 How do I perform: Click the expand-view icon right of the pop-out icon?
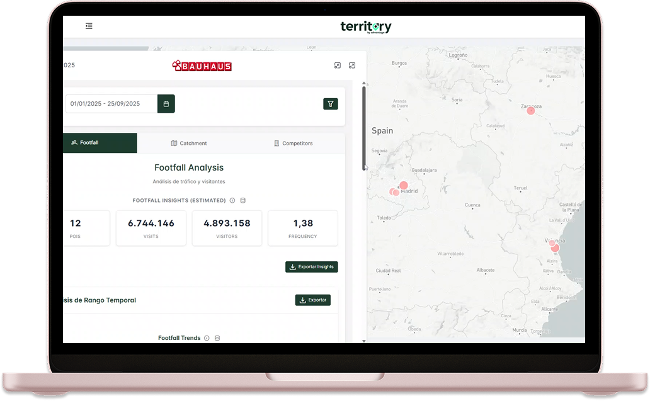tap(351, 65)
